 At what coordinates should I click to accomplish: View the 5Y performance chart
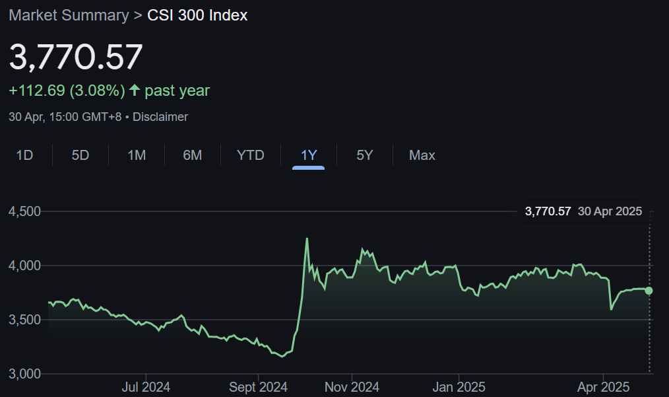point(364,155)
